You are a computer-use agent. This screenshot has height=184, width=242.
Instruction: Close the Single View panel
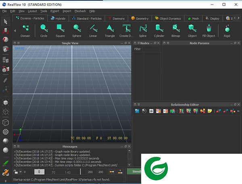tap(129, 43)
